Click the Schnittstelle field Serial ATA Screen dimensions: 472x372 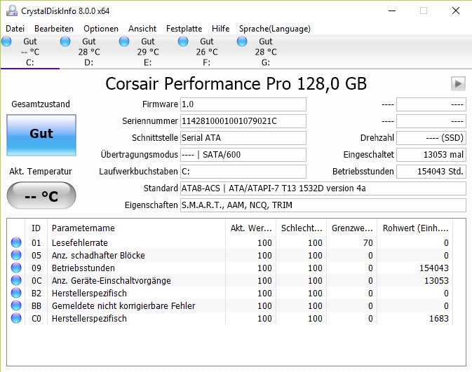pyautogui.click(x=243, y=138)
